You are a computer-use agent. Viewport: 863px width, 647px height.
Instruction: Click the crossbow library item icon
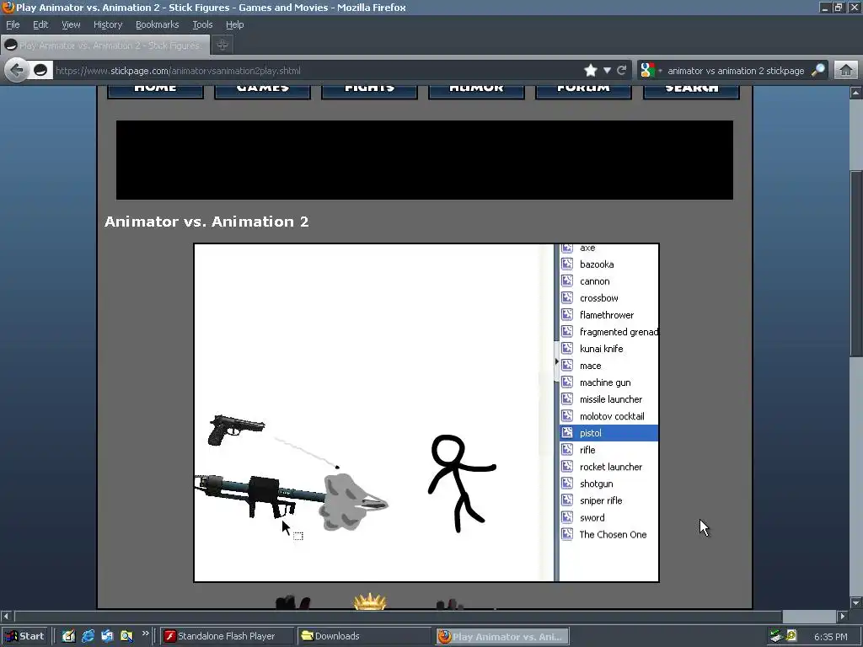coord(567,297)
